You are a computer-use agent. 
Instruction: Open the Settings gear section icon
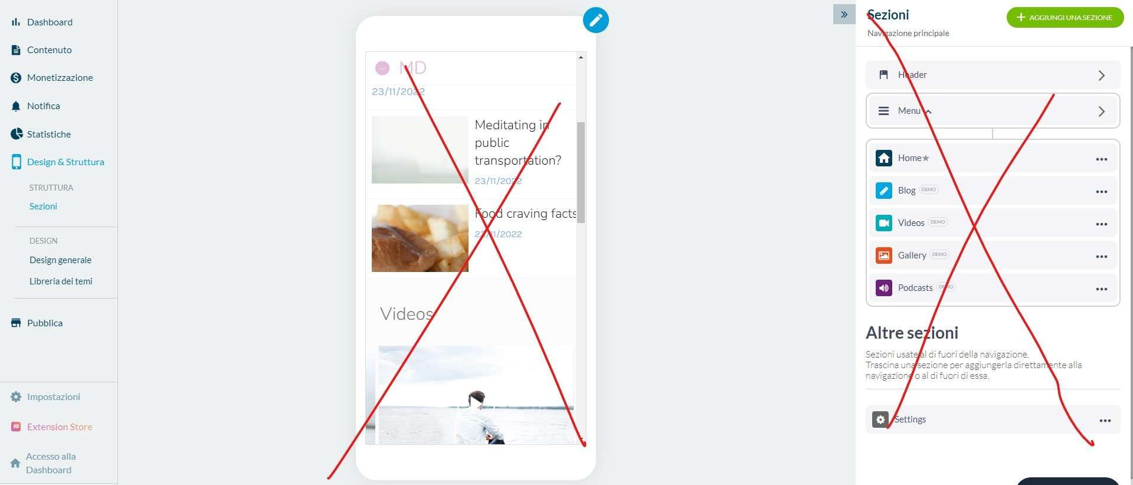[x=880, y=420]
